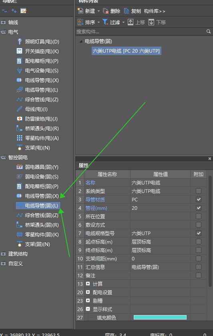Click the 新建 button
Image resolution: width=213 pixels, height=336 pixels.
(x=86, y=11)
